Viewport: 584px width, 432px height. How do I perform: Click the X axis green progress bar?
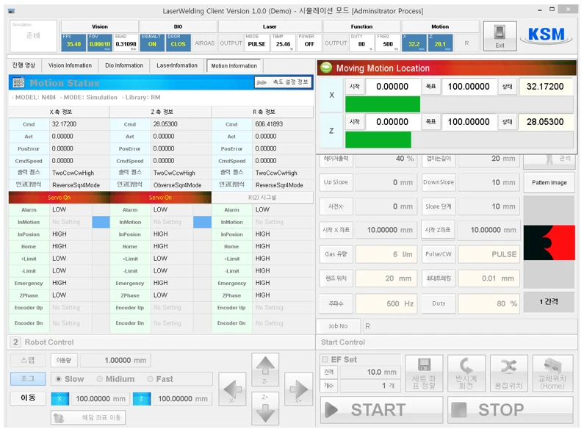click(383, 104)
